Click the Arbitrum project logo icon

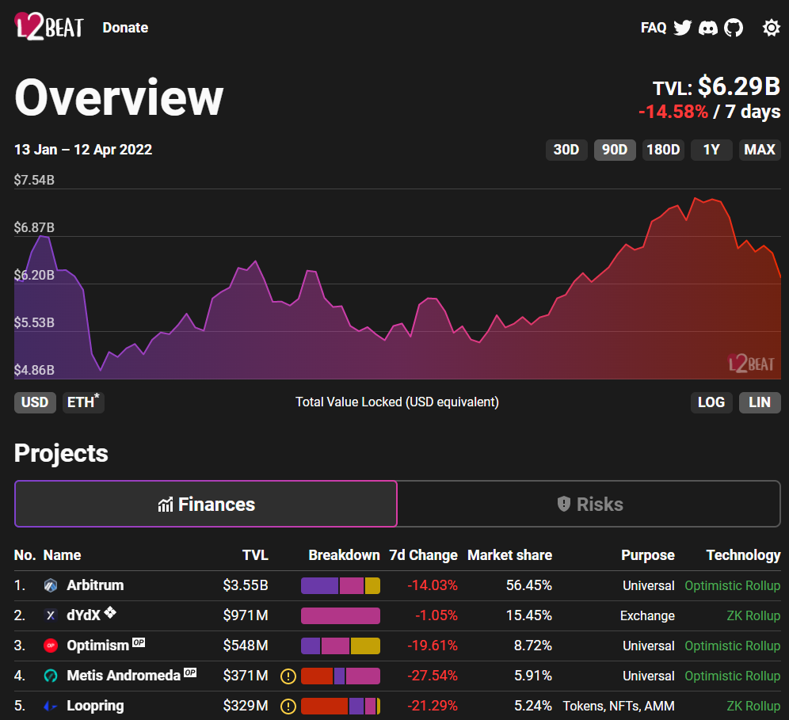51,585
